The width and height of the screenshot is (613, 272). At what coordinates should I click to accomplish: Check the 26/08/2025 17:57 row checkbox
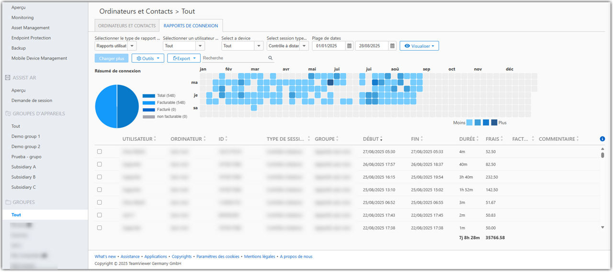point(100,164)
